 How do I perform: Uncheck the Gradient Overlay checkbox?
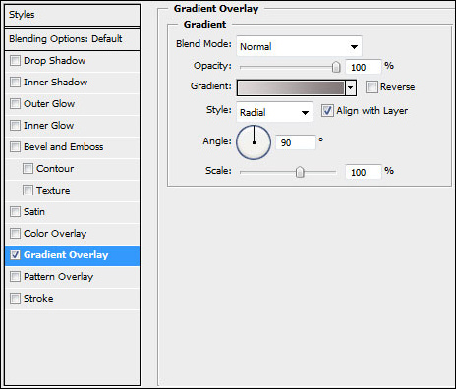coord(15,255)
